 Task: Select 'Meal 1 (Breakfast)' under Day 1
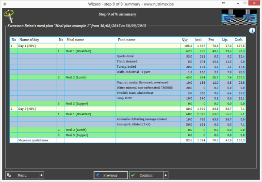click(x=128, y=51)
